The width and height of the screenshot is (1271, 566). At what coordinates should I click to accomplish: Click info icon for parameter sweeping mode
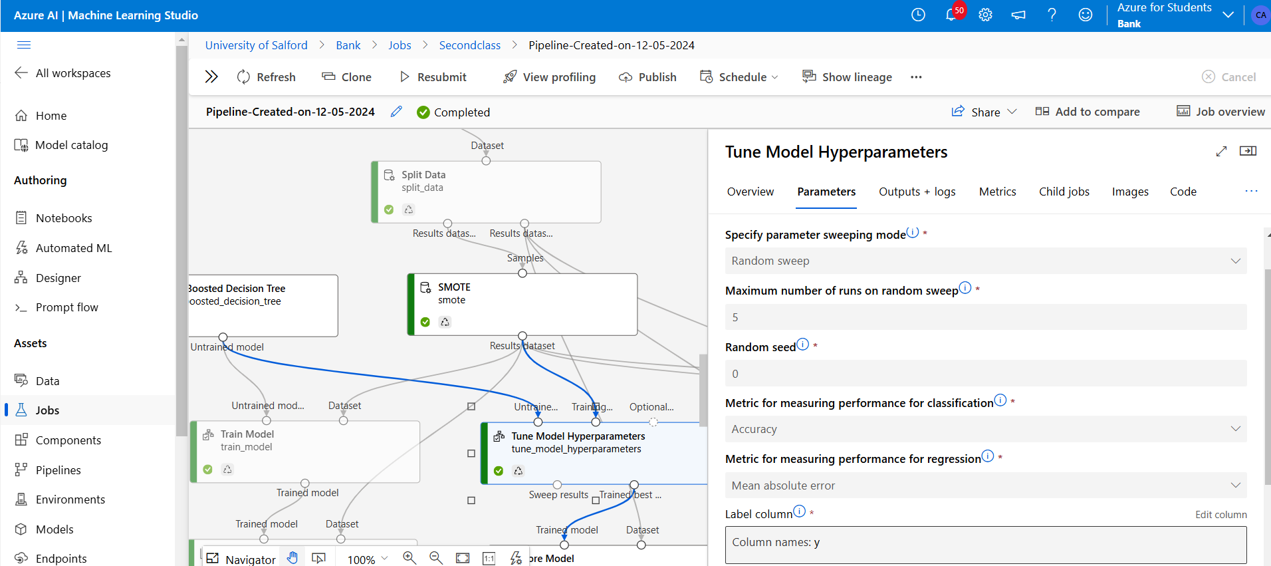913,232
